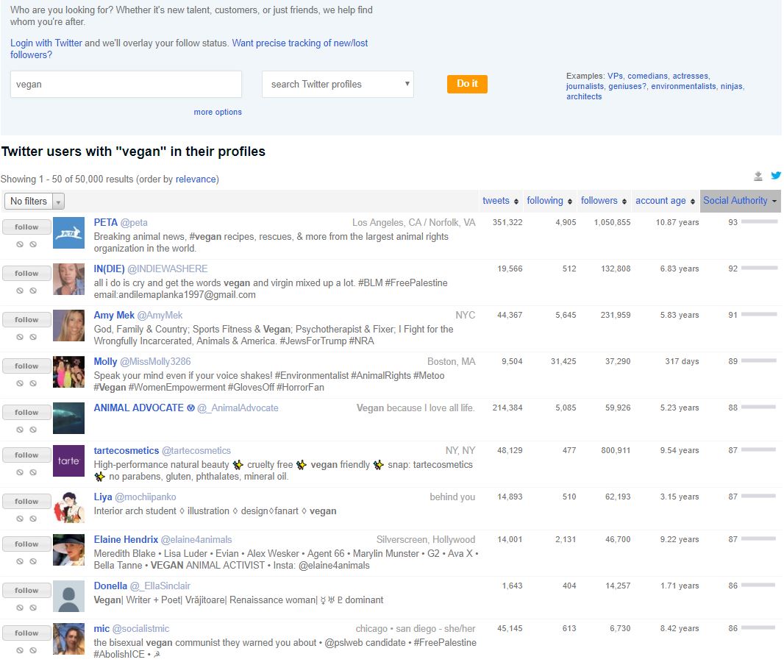Open the search Twitter profiles dropdown
This screenshot has height=665, width=784.
[338, 84]
